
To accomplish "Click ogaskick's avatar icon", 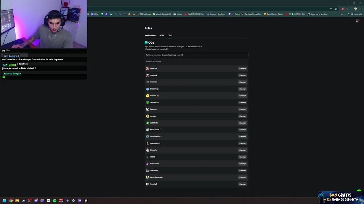I will coord(148,75).
